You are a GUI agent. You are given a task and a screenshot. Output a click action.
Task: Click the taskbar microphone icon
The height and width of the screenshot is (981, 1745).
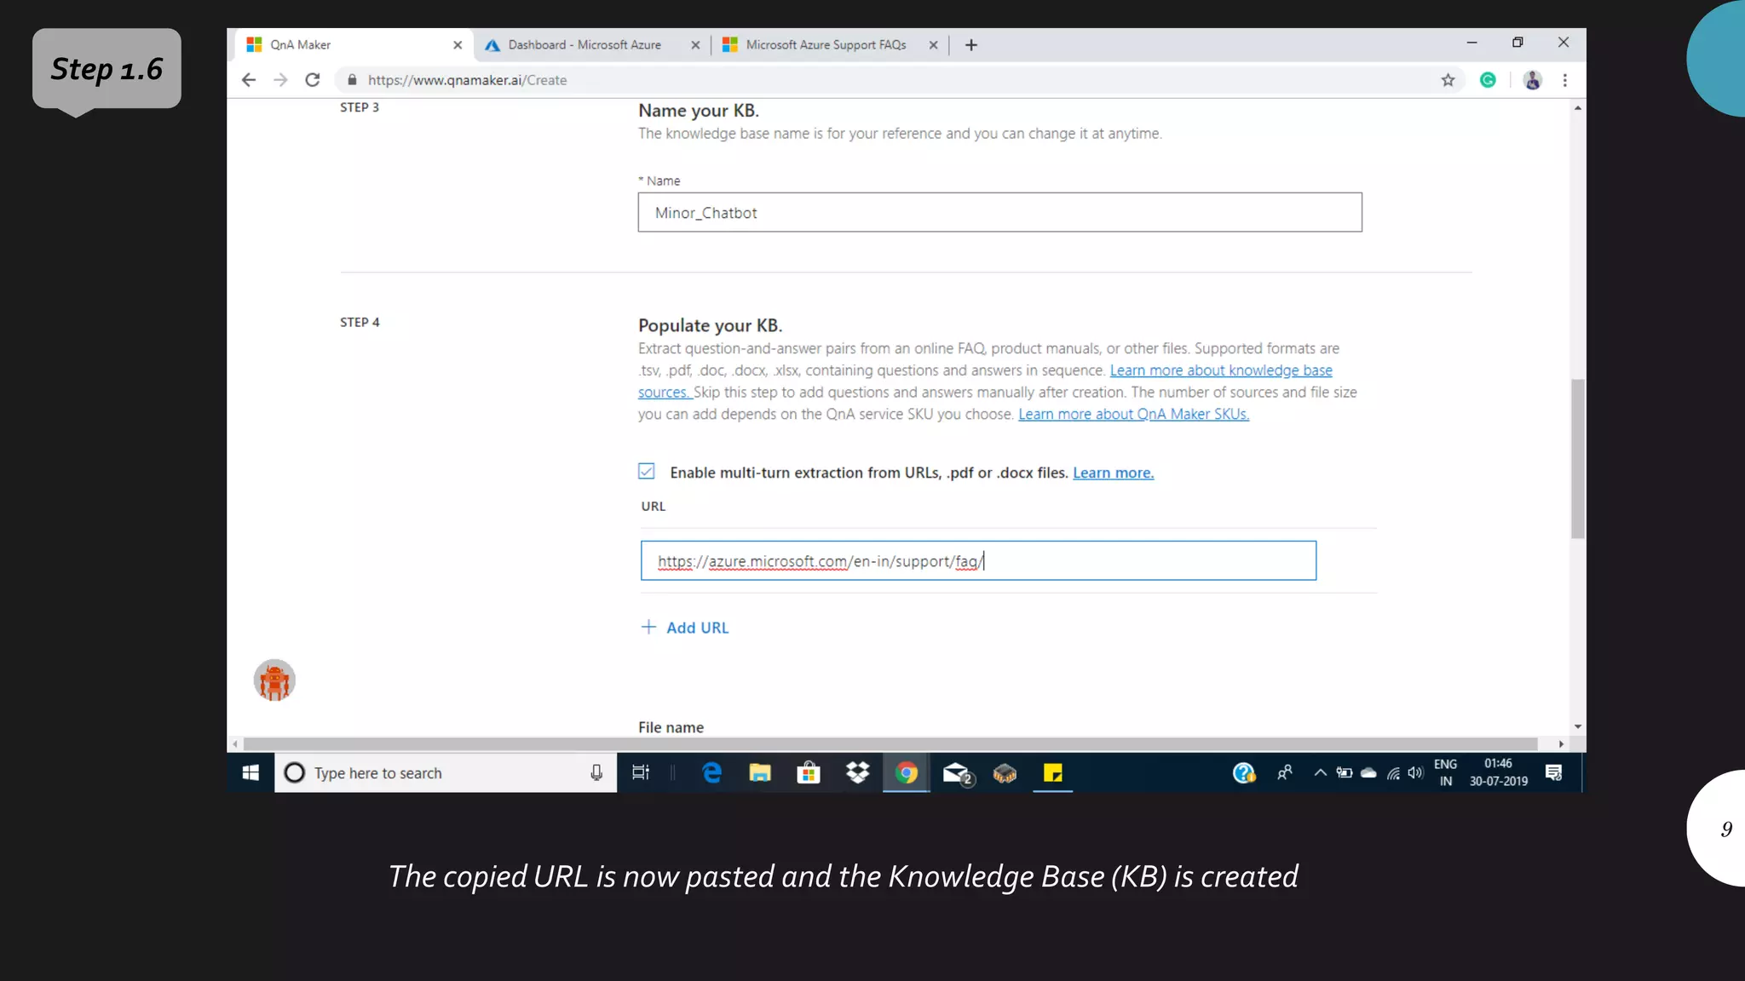coord(596,772)
